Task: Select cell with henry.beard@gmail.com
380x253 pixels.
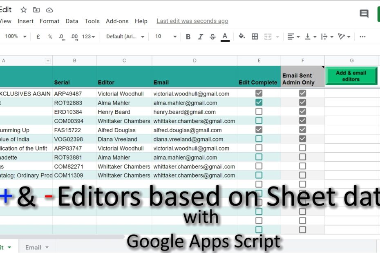Action: coord(194,112)
